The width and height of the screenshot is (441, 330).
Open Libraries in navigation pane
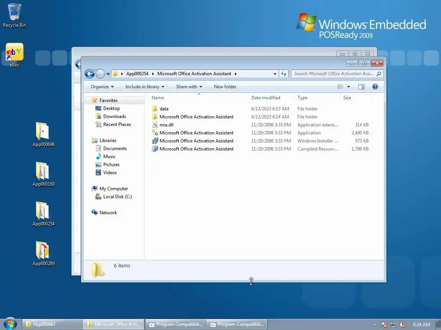pyautogui.click(x=108, y=140)
